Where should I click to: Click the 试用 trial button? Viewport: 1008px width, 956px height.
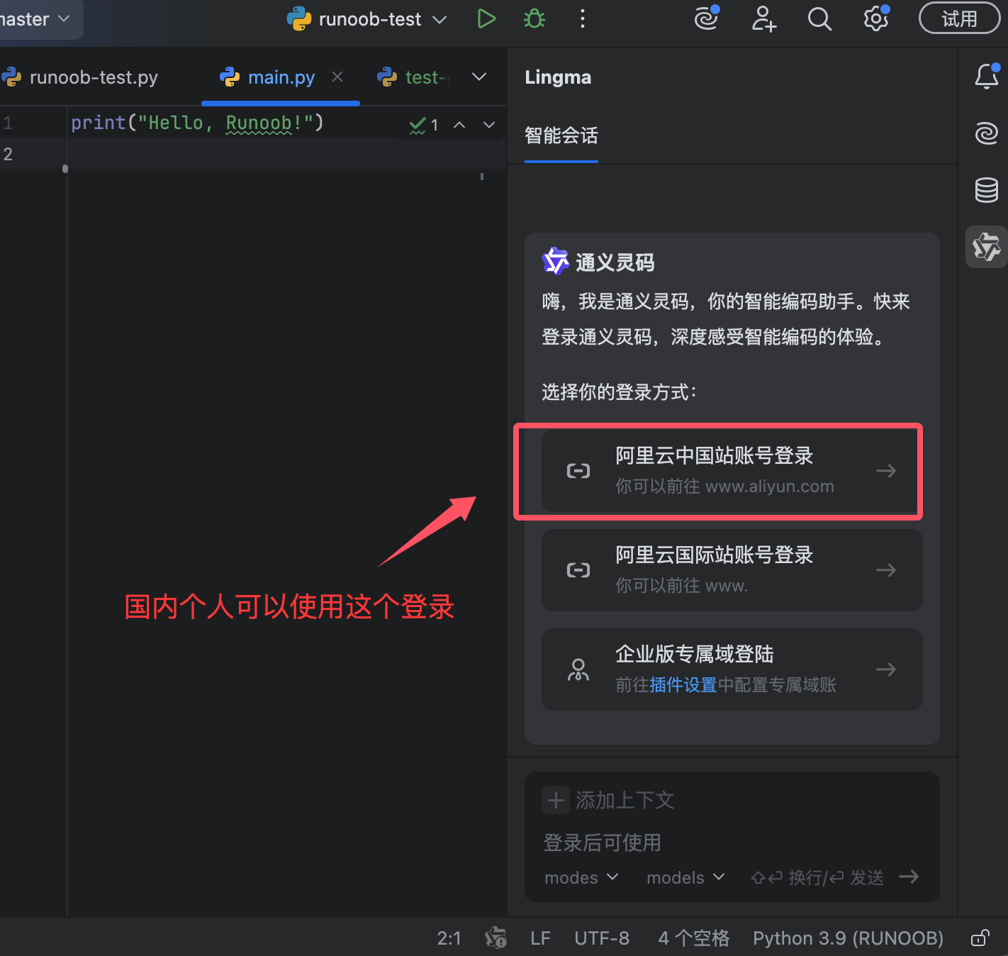(x=959, y=18)
